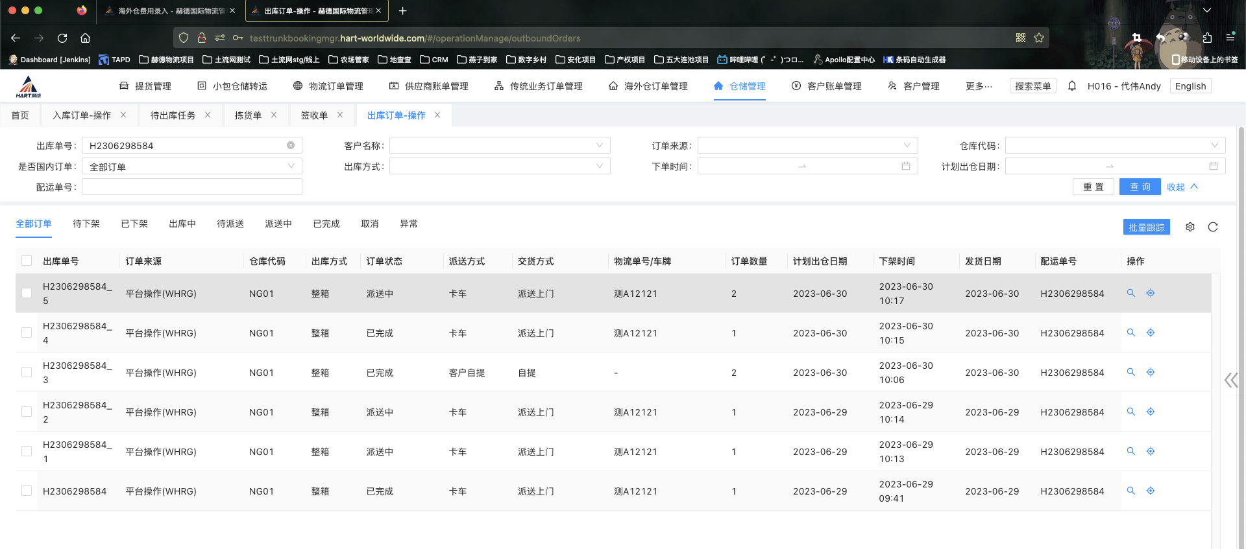This screenshot has width=1246, height=549.
Task: Expand side panel with double-chevron icon
Action: (1230, 380)
